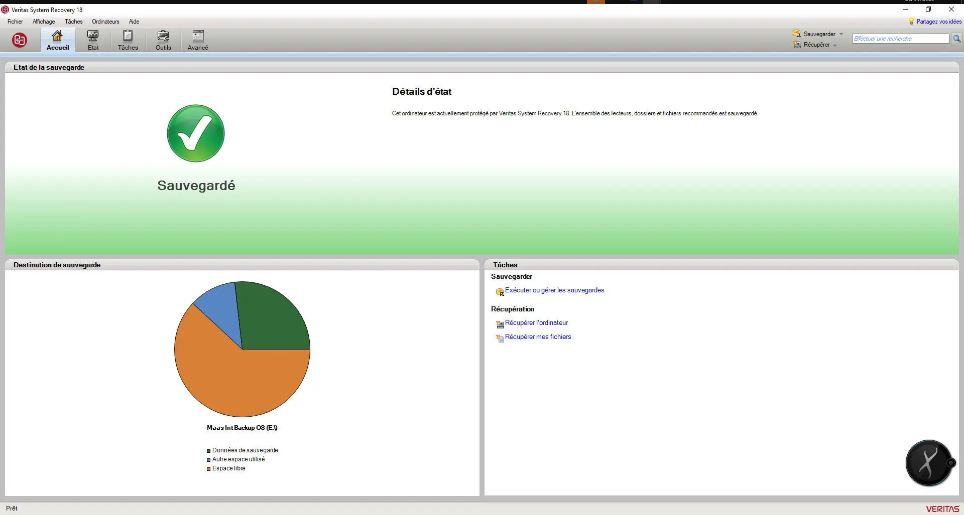
Task: Open the Fichier menu
Action: tap(15, 22)
